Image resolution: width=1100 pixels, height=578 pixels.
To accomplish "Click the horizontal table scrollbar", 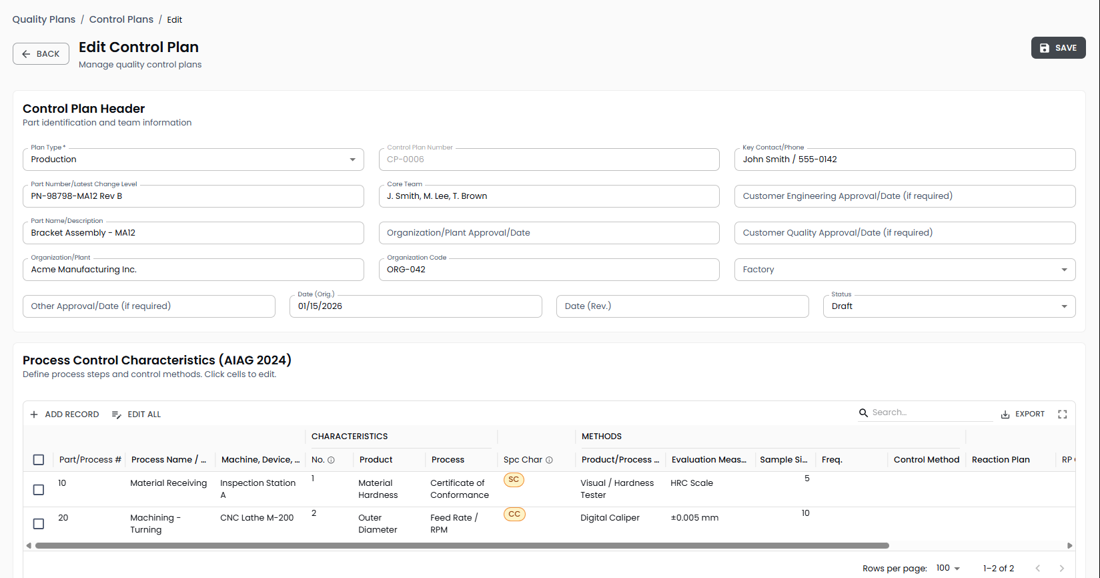I will pos(462,545).
